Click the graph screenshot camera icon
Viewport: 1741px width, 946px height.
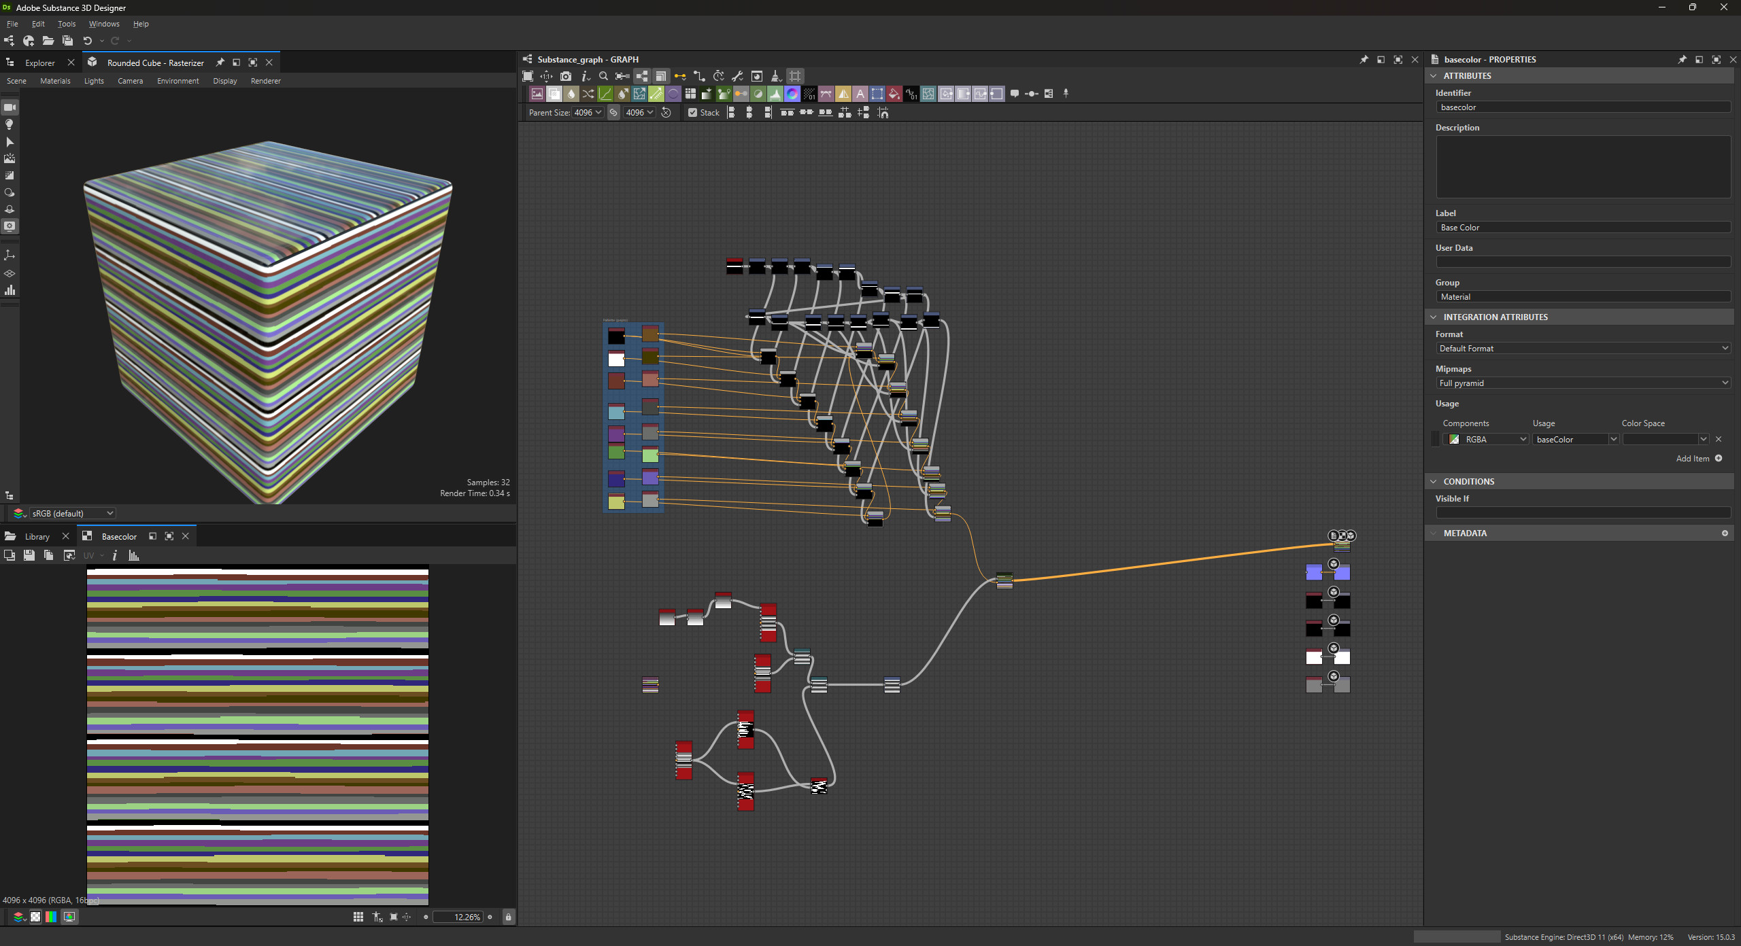click(566, 76)
